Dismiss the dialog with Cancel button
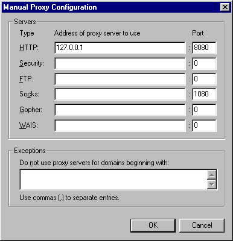The image size is (233, 241). point(202,225)
